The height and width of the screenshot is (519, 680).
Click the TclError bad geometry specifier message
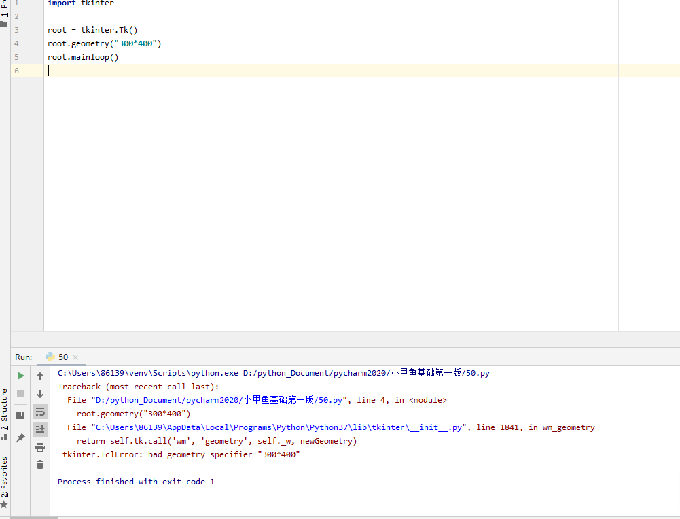[179, 454]
